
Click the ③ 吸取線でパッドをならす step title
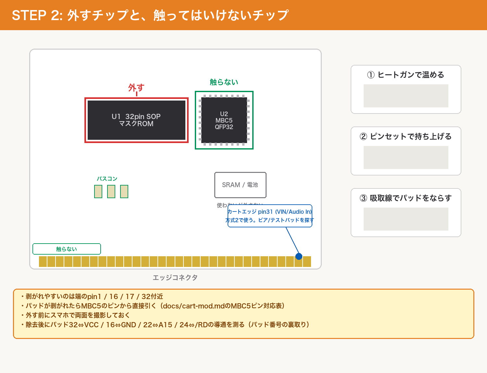point(406,198)
